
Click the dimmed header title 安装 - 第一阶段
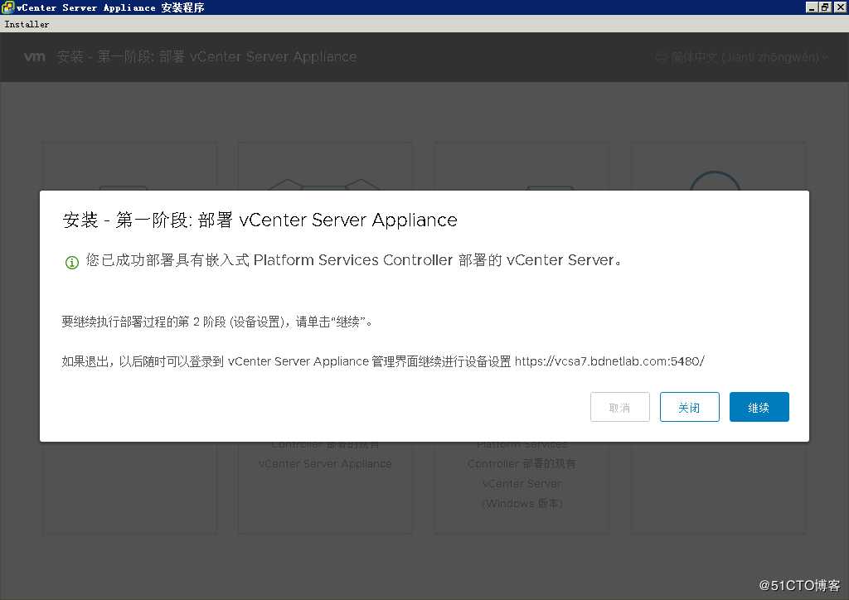click(x=206, y=57)
